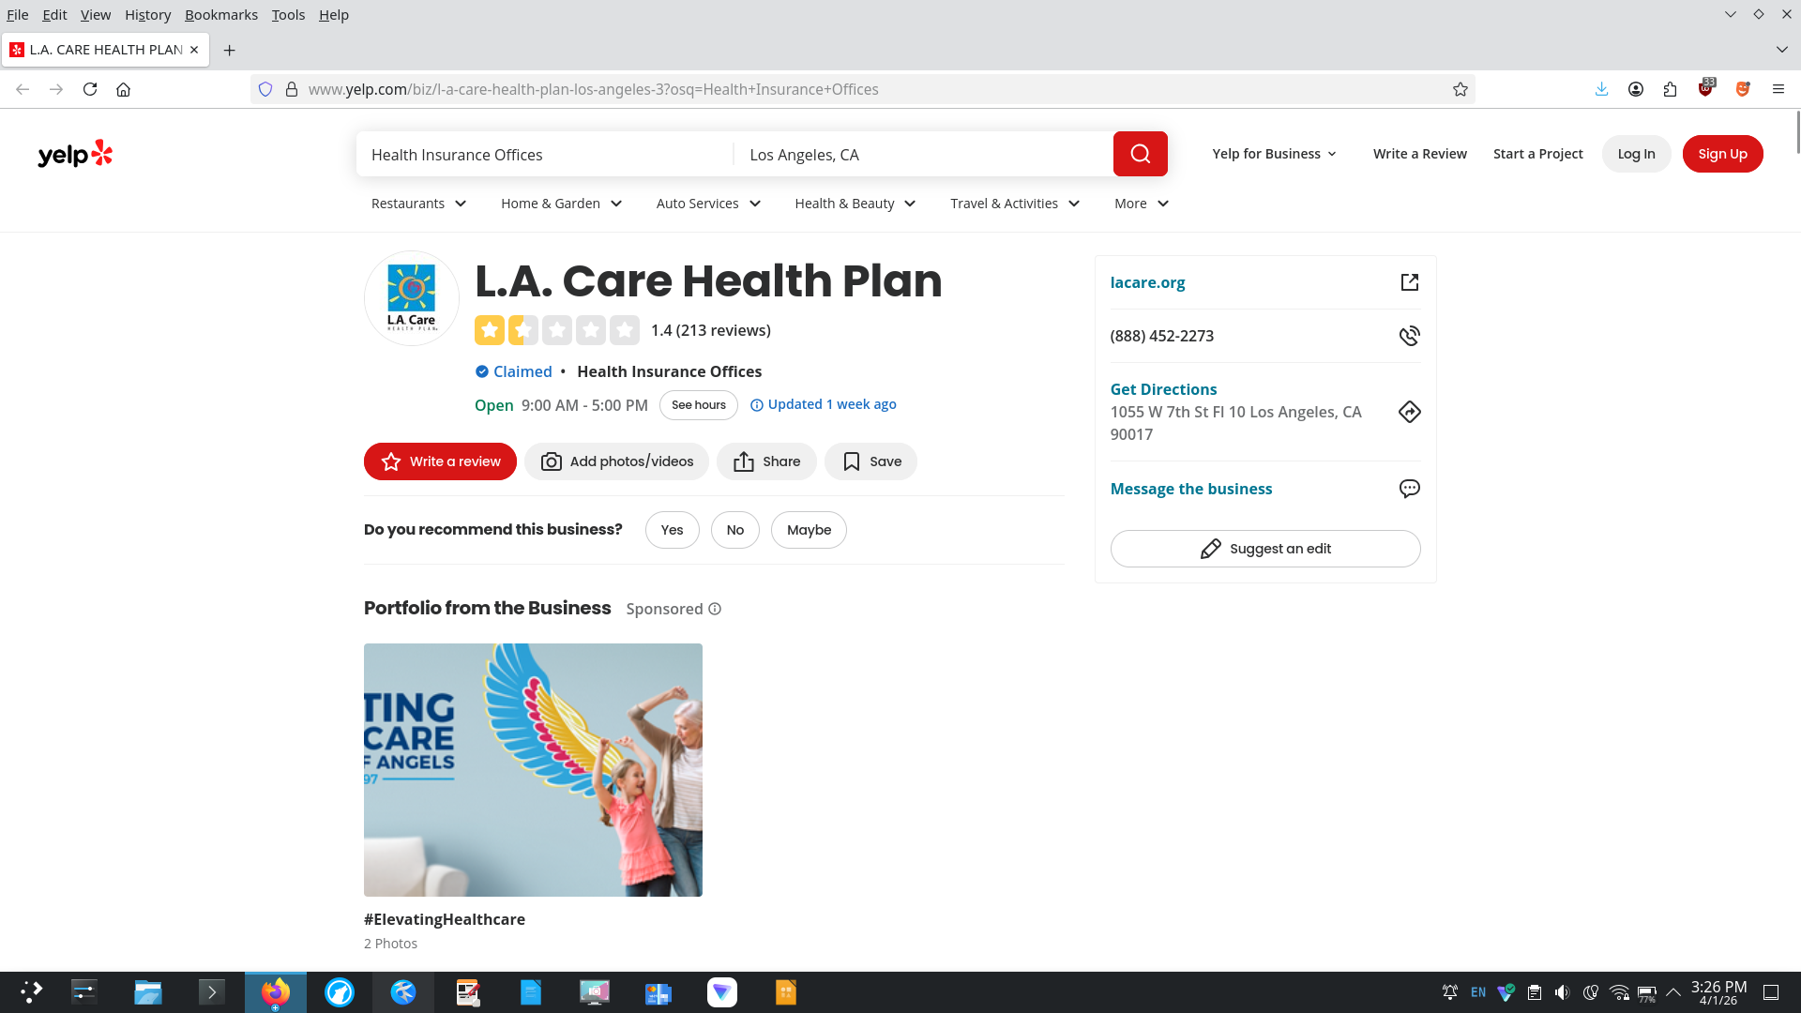Rate the business with the fifth star
Image resolution: width=1801 pixels, height=1013 pixels.
pos(625,330)
